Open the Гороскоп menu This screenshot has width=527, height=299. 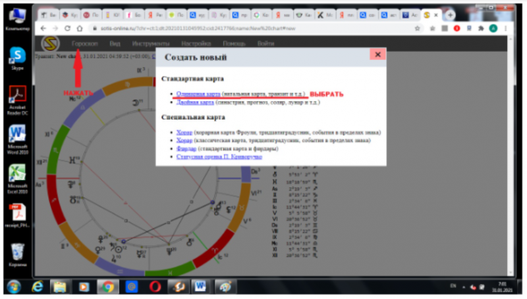(x=84, y=43)
